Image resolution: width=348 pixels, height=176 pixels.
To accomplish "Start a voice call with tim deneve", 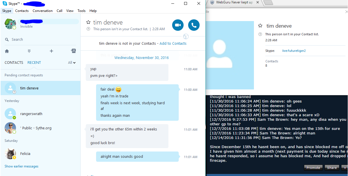I will pyautogui.click(x=194, y=25).
